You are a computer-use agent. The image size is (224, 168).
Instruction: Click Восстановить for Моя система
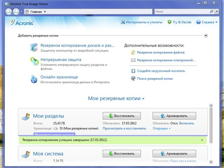(122, 153)
